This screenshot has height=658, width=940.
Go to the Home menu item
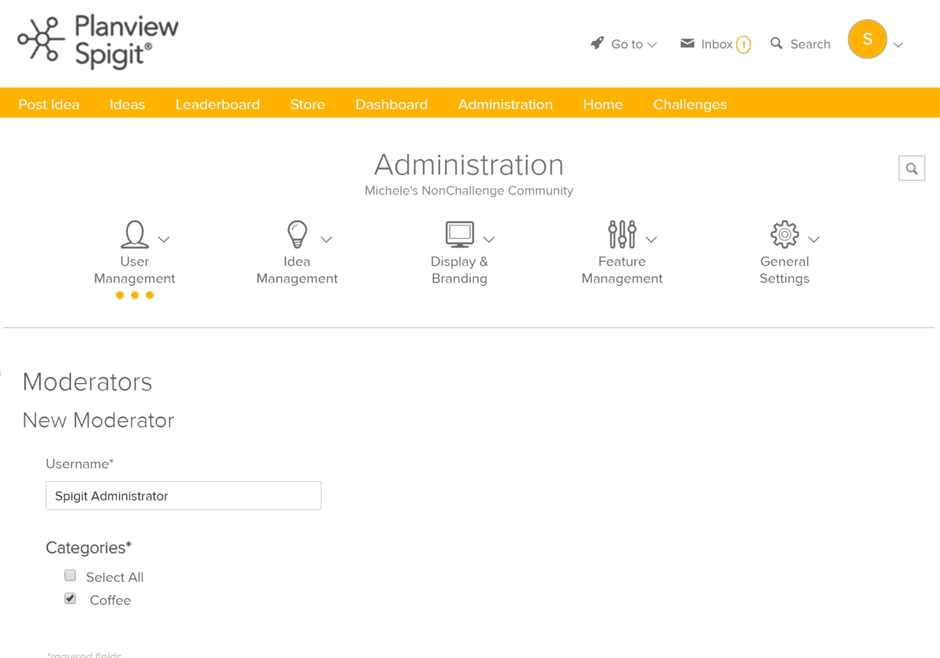[603, 104]
